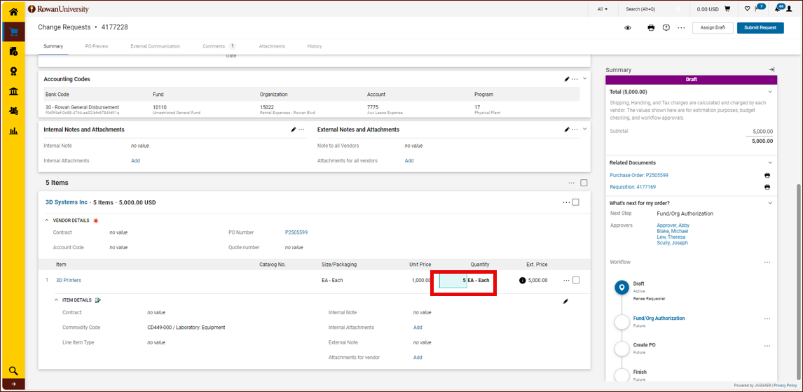Screen dimensions: 803x392
Task: Switch to Summary tab
Action: pos(53,46)
